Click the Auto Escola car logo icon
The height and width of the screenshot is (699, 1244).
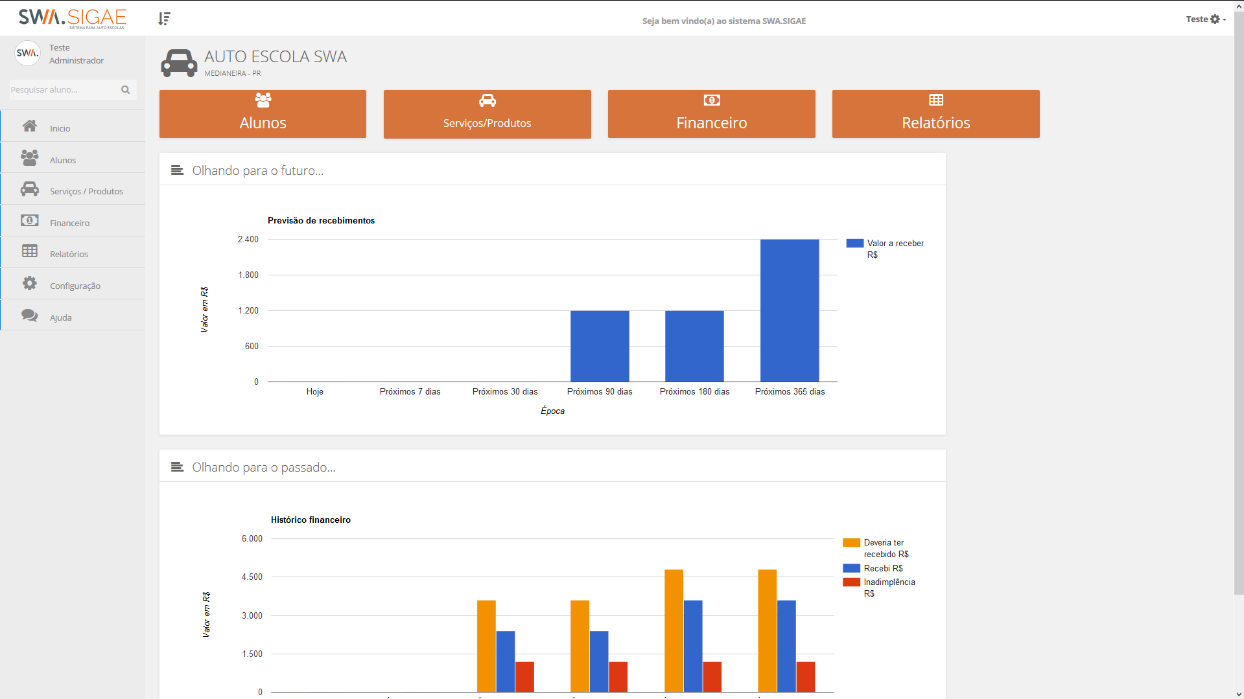pos(179,63)
